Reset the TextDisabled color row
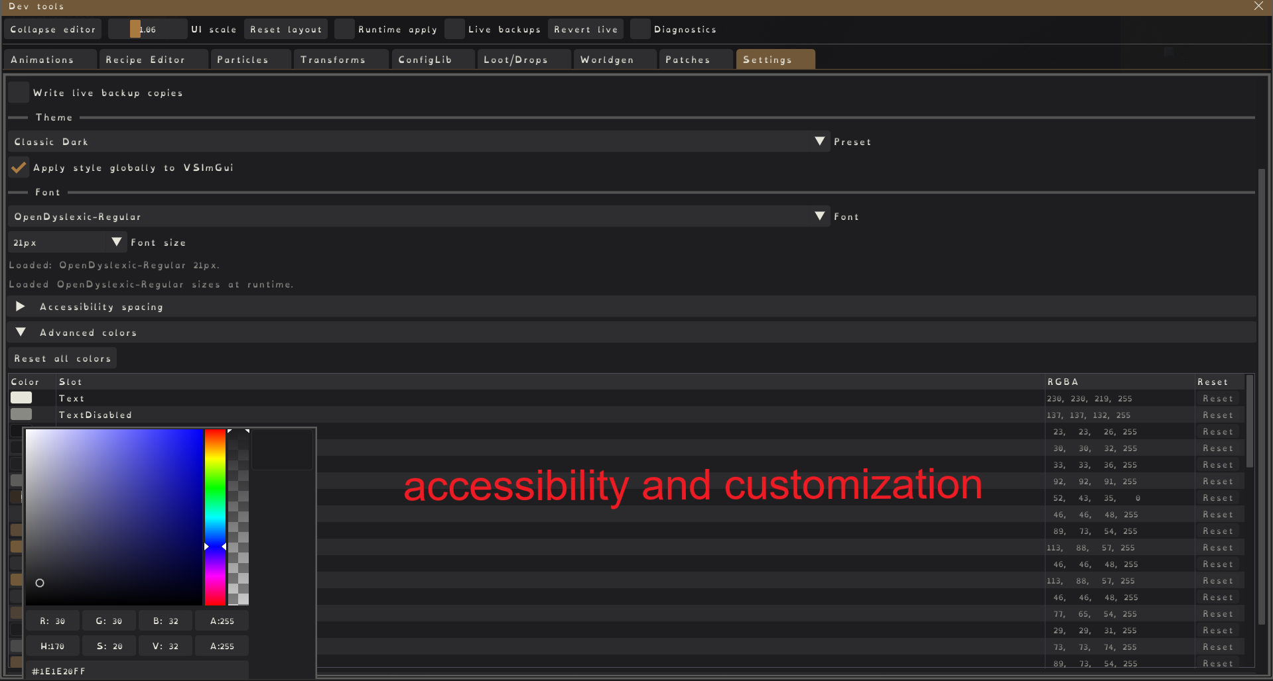This screenshot has width=1273, height=681. click(x=1218, y=415)
